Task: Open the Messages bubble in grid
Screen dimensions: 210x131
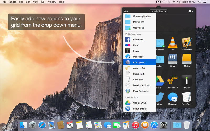Action: [x=172, y=97]
